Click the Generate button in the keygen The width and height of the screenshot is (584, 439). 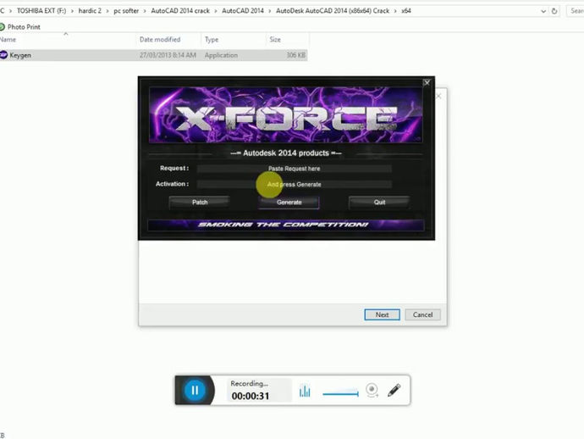(289, 203)
